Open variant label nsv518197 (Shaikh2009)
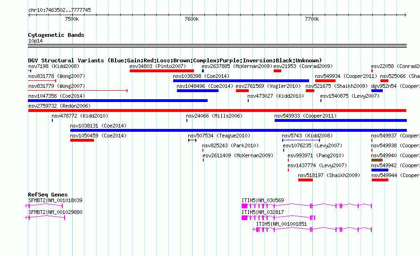The height and width of the screenshot is (256, 420). [329, 175]
